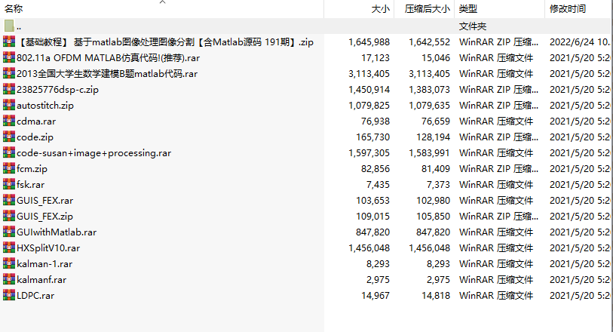
Task: Click the size value 14,967
Action: pos(375,295)
